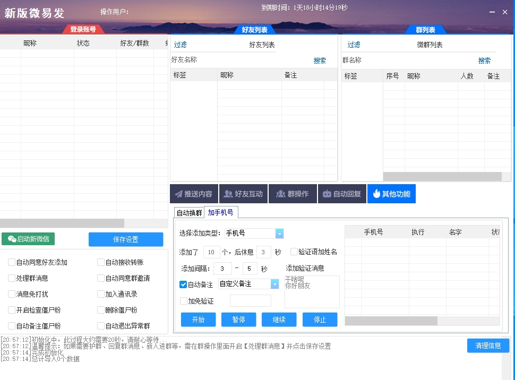
Task: Open the 自动回复 auto reply tab
Action: click(342, 194)
